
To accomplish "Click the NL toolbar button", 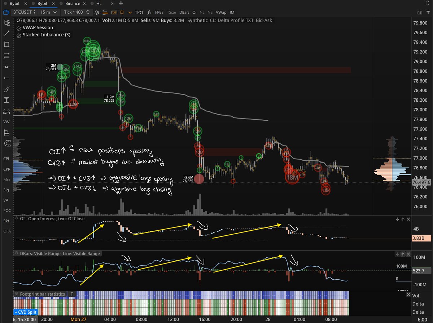I will click(x=202, y=12).
